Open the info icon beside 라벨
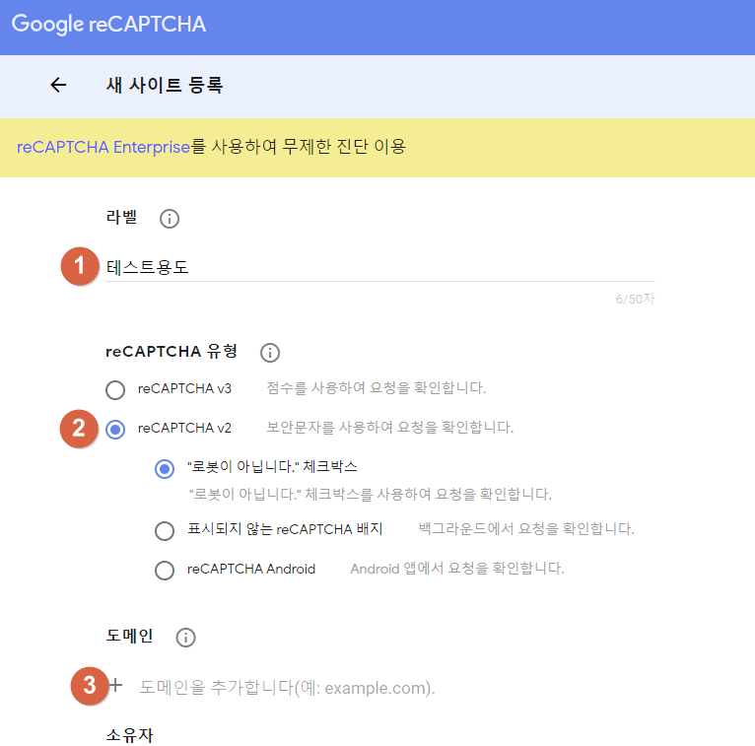The image size is (755, 746). coord(169,219)
